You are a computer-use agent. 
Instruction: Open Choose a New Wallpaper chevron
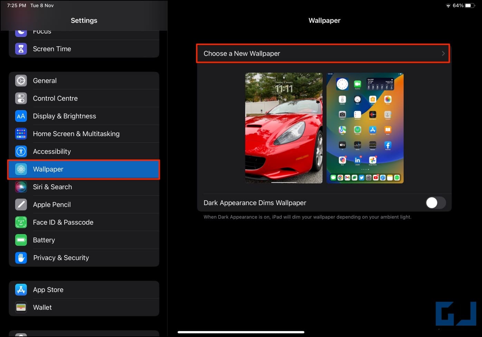pyautogui.click(x=443, y=54)
